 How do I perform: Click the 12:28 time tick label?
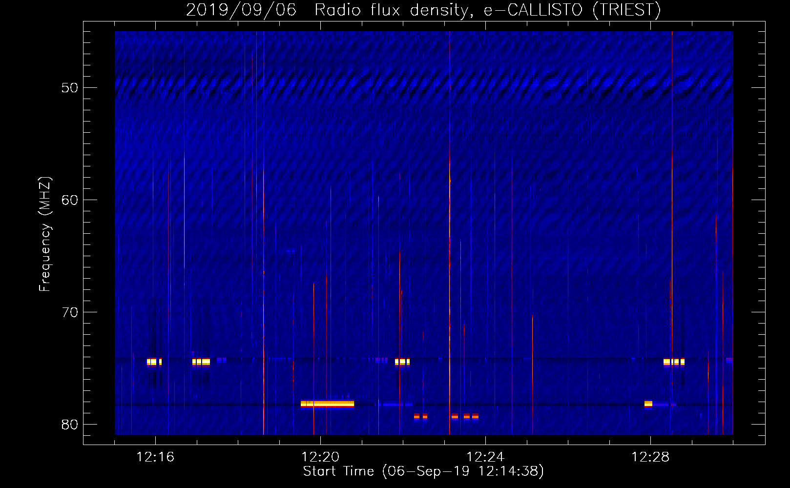[650, 457]
